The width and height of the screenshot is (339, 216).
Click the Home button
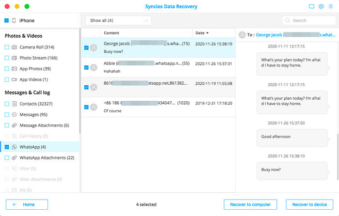coord(27,204)
